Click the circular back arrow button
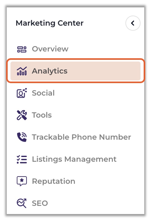This screenshot has width=151, height=222. click(133, 23)
